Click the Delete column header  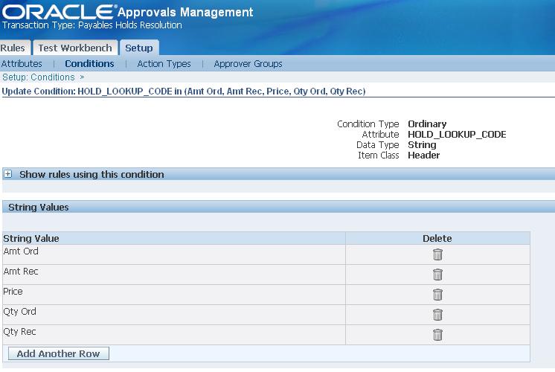point(437,238)
